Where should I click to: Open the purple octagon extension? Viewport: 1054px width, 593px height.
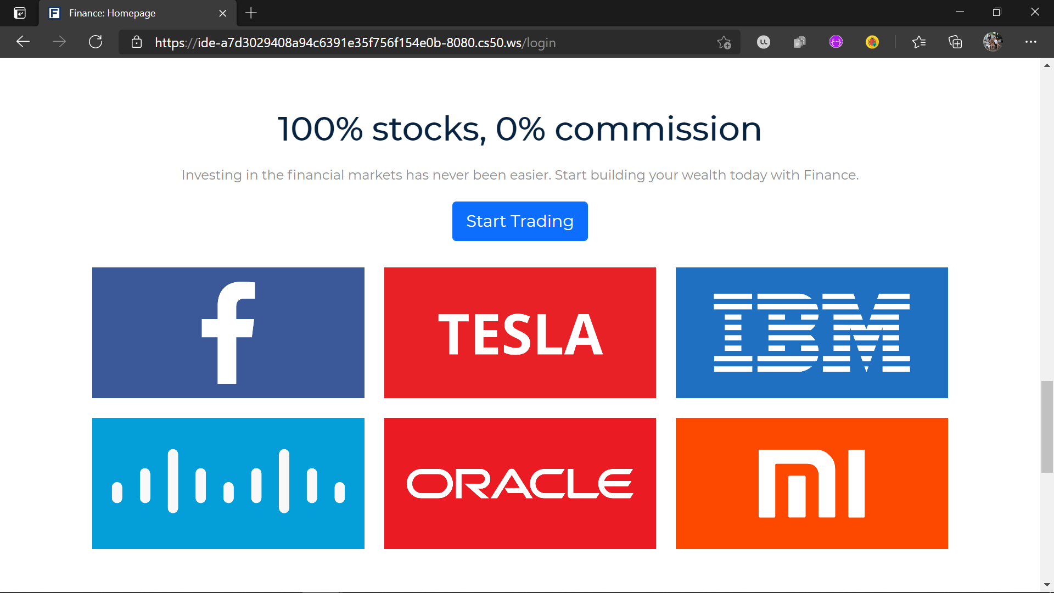(x=836, y=42)
